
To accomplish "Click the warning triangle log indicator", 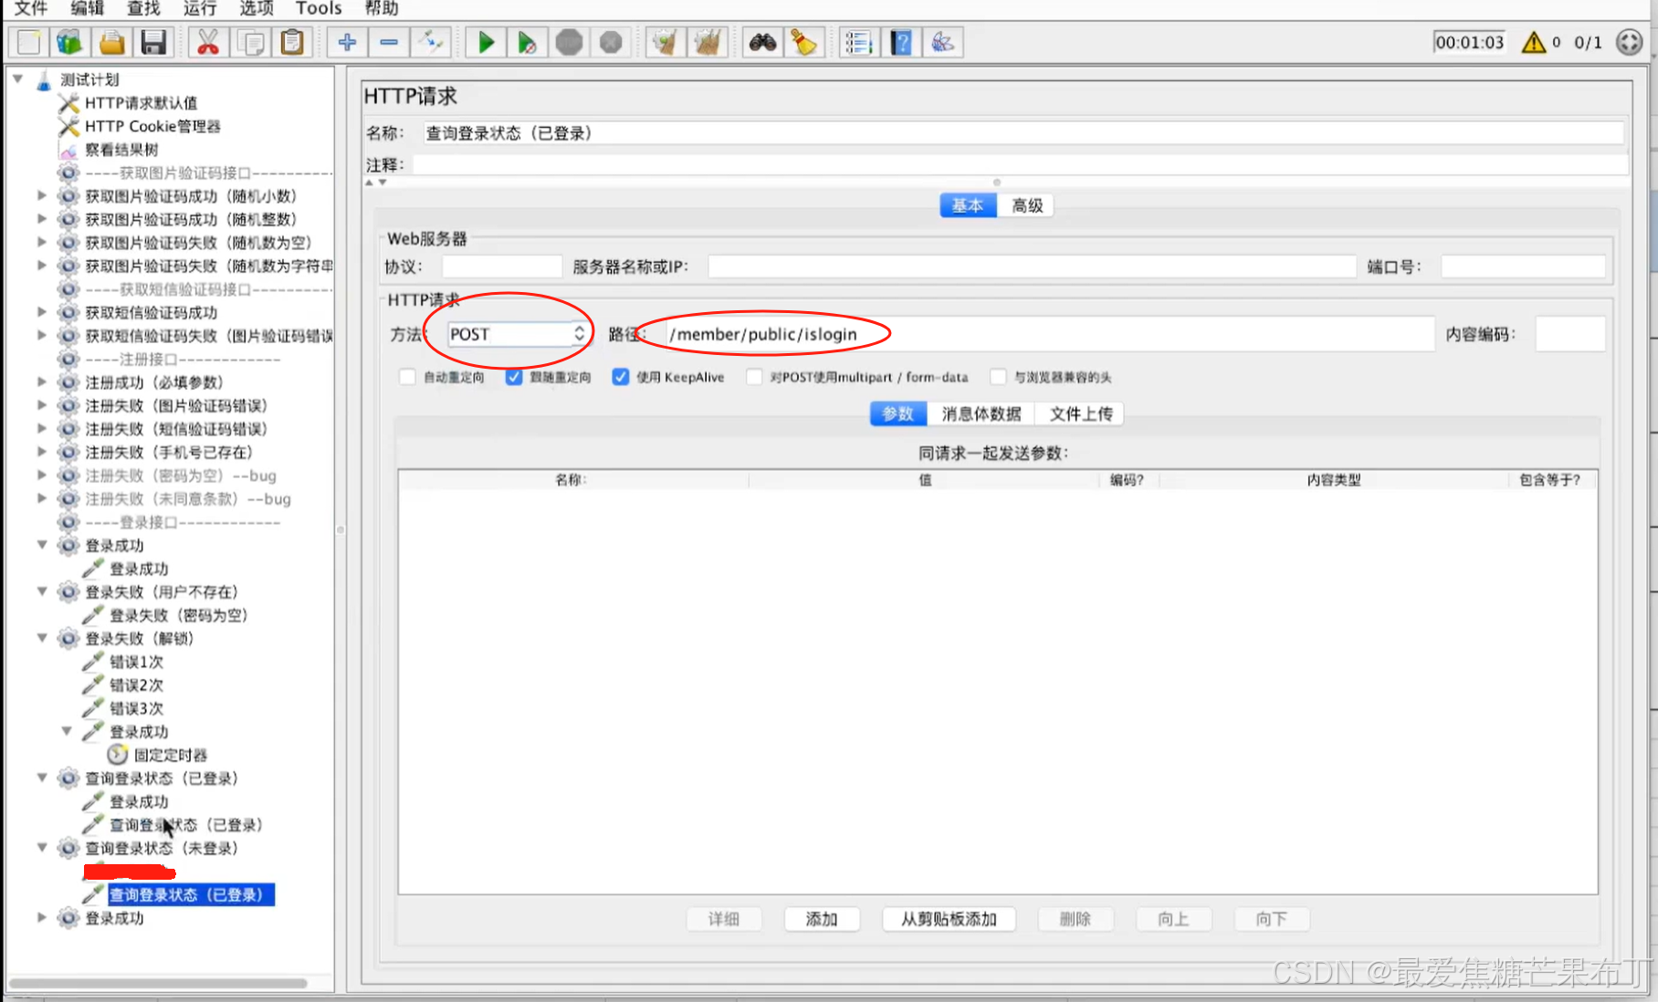I will 1534,42.
